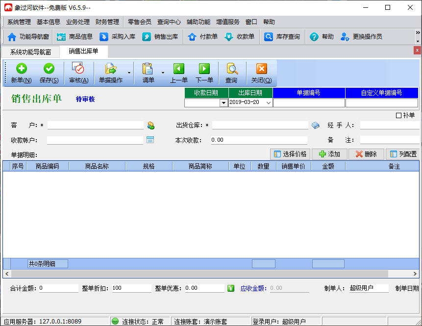Click the 单据操作 icon
422x326 pixels.
tap(111, 73)
